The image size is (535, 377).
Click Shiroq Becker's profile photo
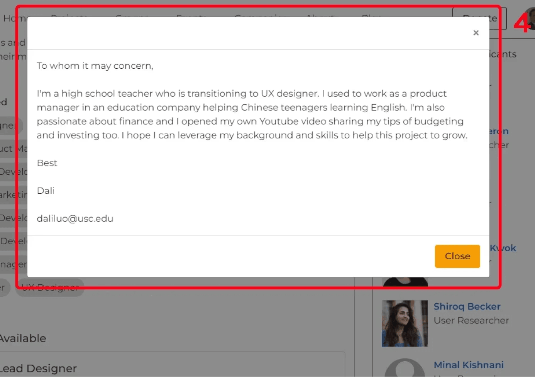point(405,323)
